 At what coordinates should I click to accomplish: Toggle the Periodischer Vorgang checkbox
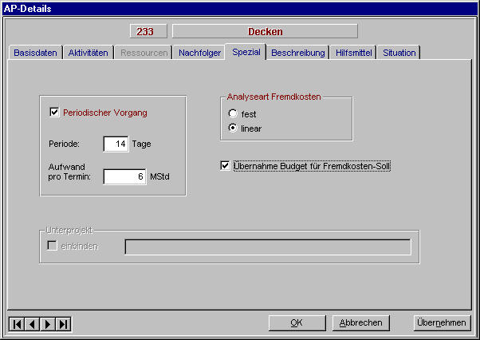(55, 113)
